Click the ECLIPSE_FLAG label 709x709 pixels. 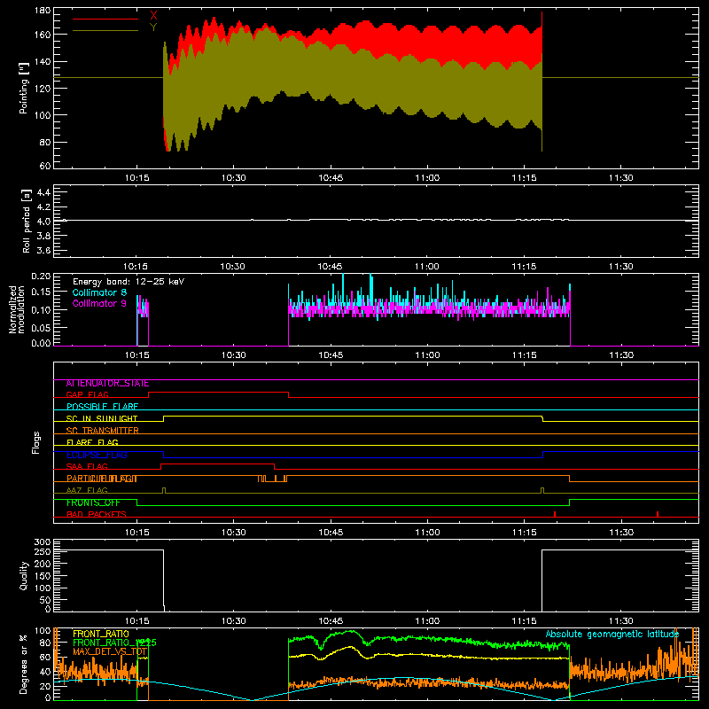click(x=97, y=455)
